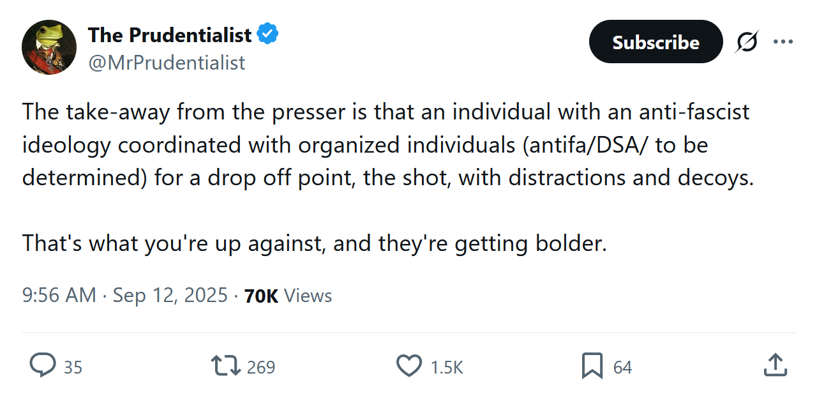
Task: Click the Grok slashed-circle icon
Action: pos(747,42)
